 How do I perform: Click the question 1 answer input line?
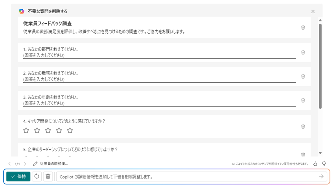coord(159,56)
